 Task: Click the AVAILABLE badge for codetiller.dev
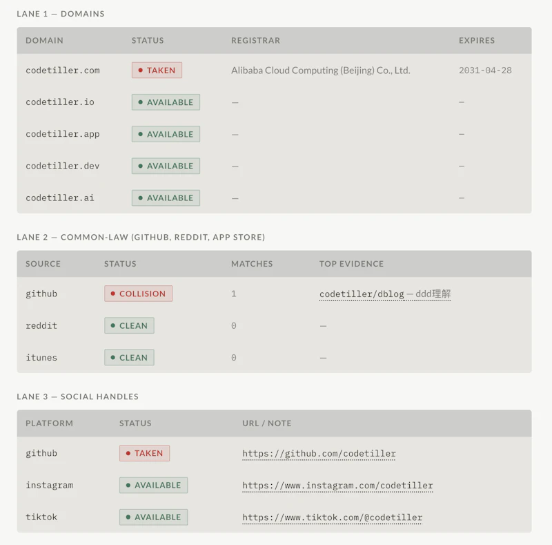click(x=166, y=166)
